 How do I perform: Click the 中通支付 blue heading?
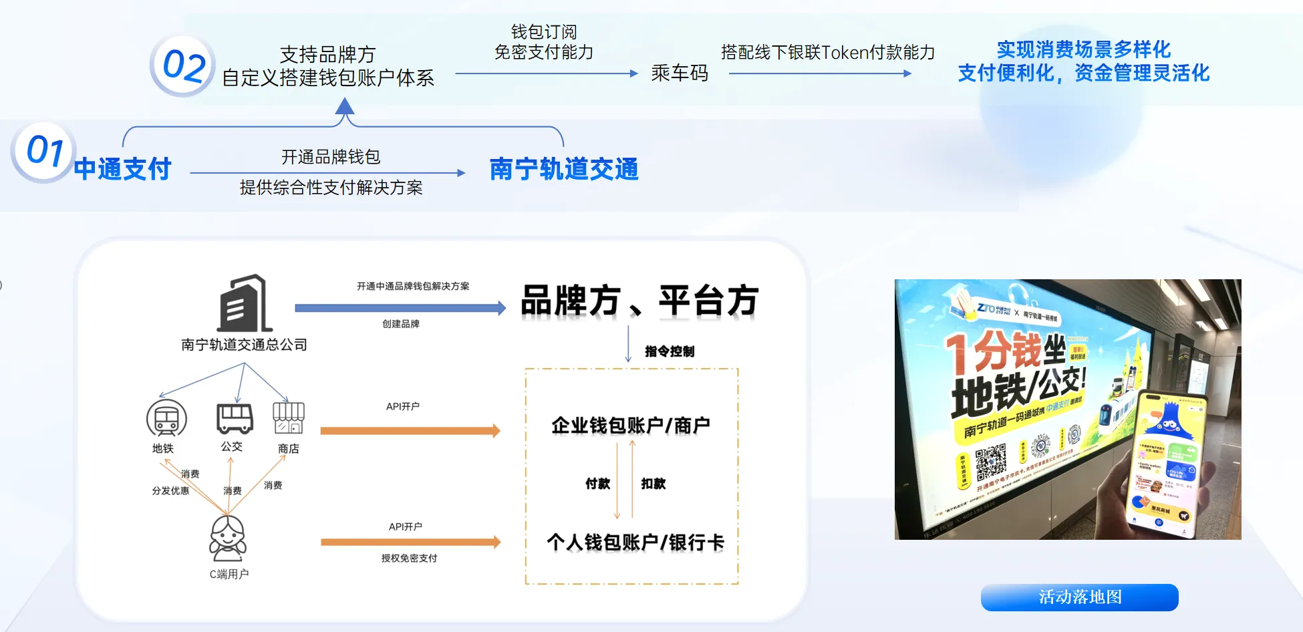point(122,169)
